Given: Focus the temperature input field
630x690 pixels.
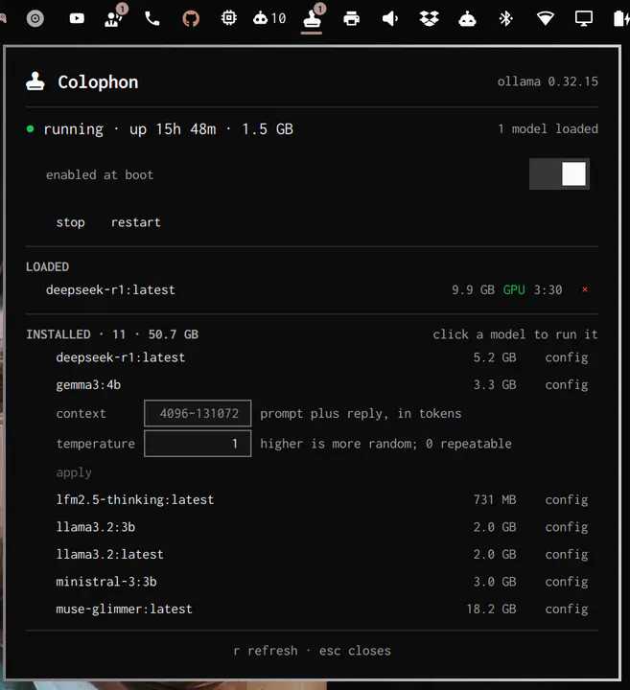Looking at the screenshot, I should click(198, 444).
